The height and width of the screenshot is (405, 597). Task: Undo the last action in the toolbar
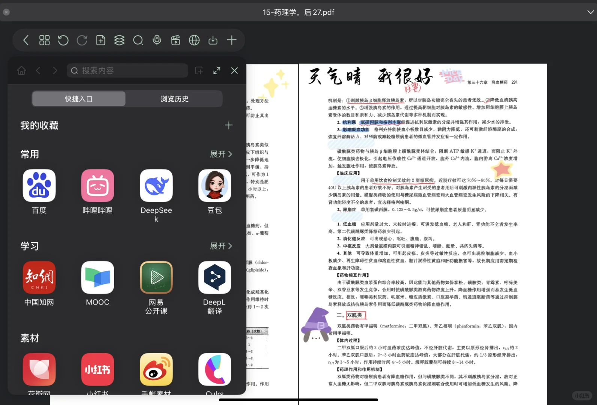[x=63, y=40]
